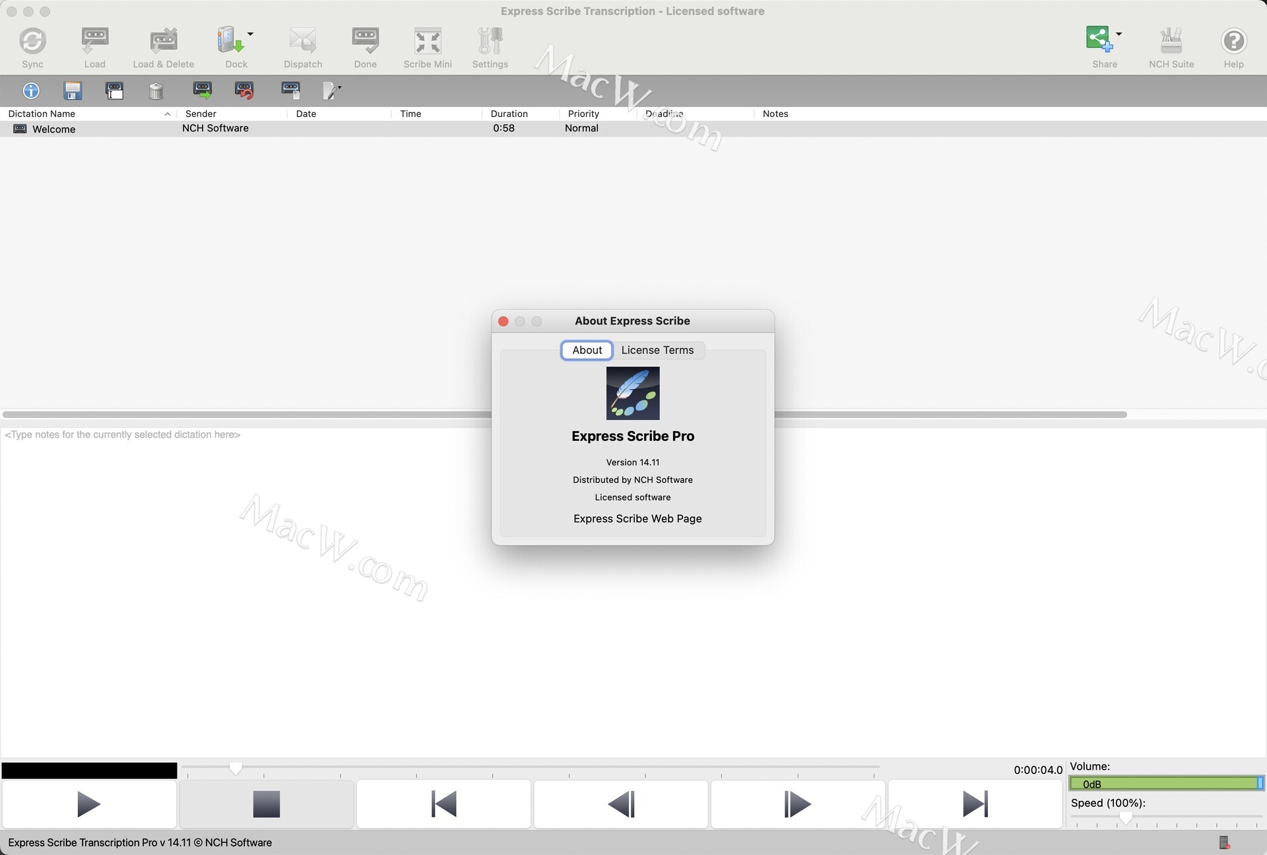Switch to the License Terms tab
The image size is (1267, 855).
point(657,350)
